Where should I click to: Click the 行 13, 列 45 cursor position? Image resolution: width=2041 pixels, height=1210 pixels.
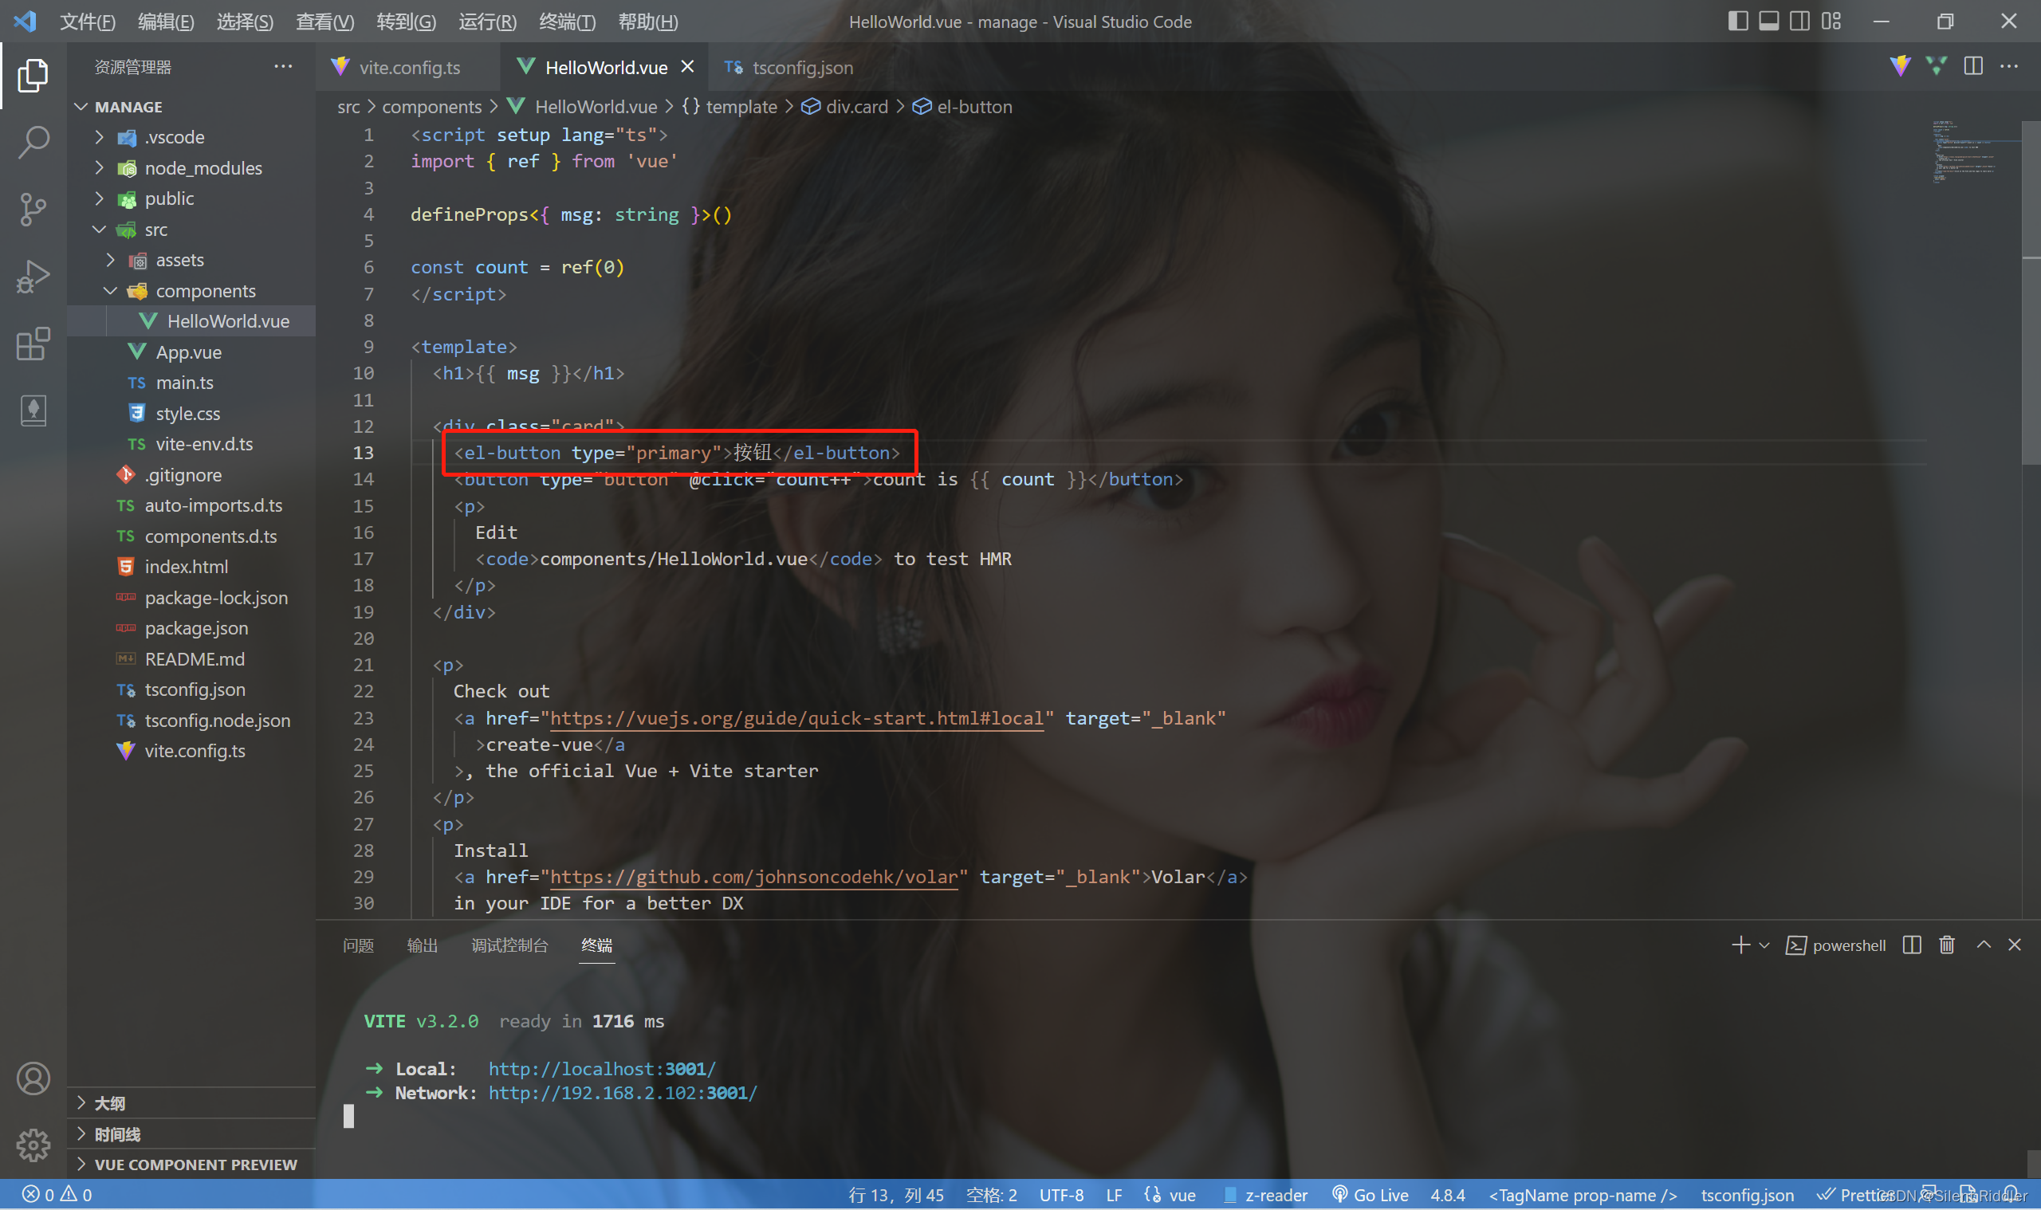click(x=896, y=1196)
